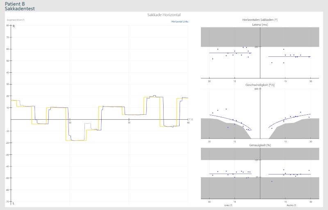Click the "Genauigkeit [%]" chart title
The width and height of the screenshot is (328, 210).
(x=260, y=145)
